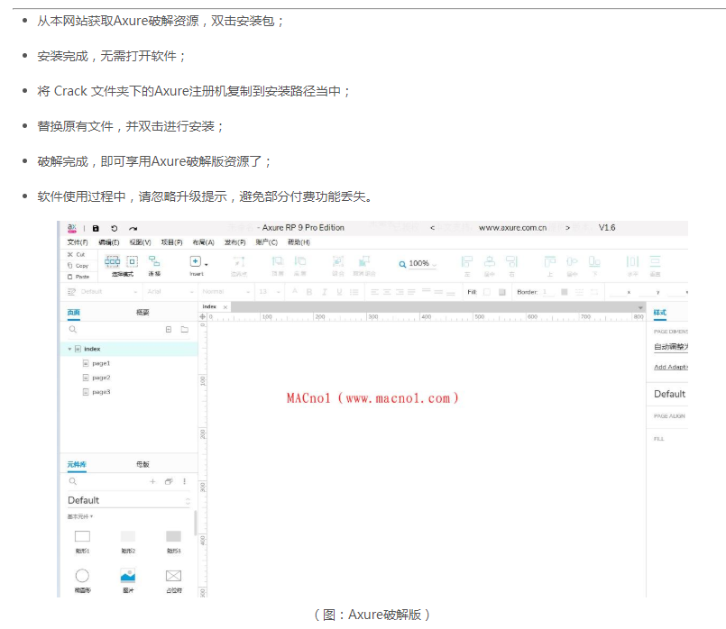Select page2 in the page tree

pos(101,378)
